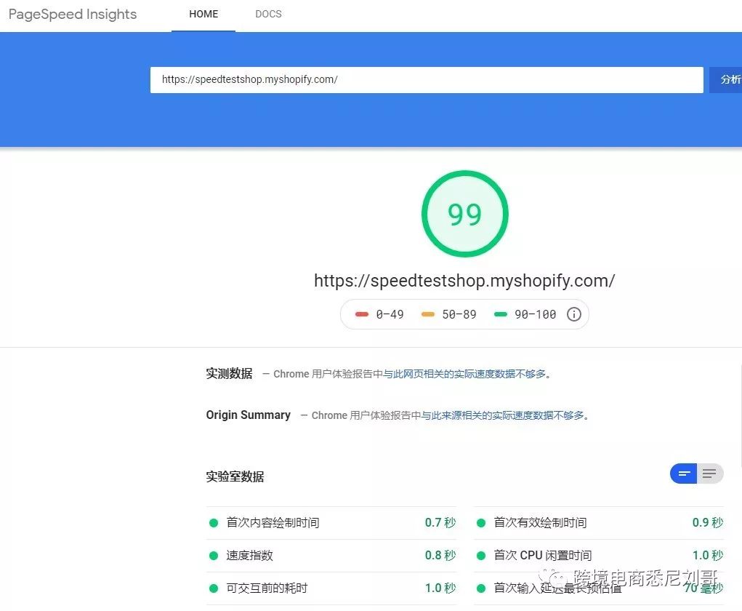Click the red 0-49 score legend icon
The height and width of the screenshot is (611, 742).
pos(363,314)
